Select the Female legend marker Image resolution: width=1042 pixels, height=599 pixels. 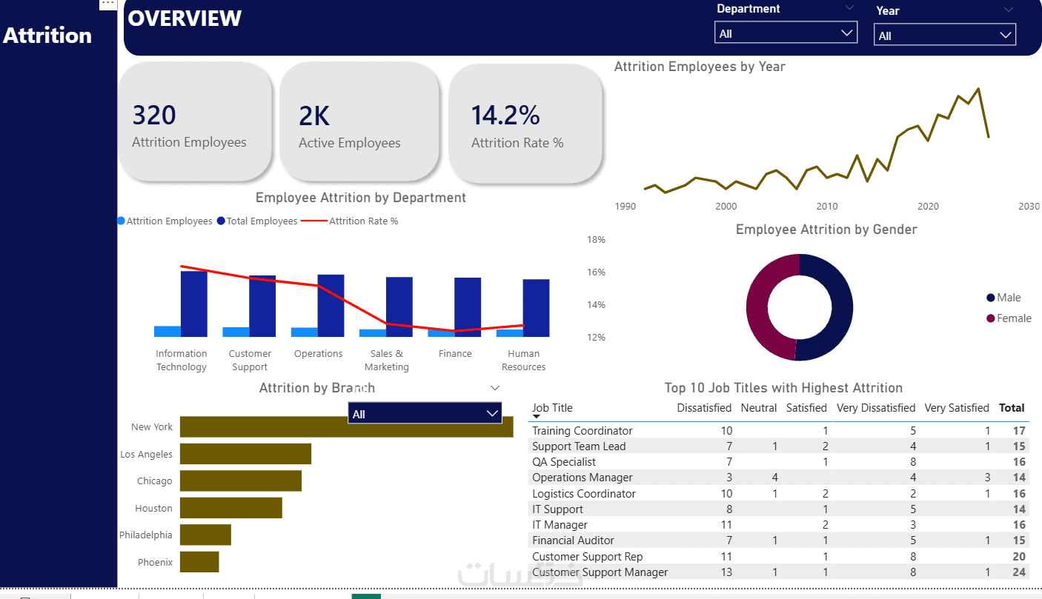tap(990, 318)
